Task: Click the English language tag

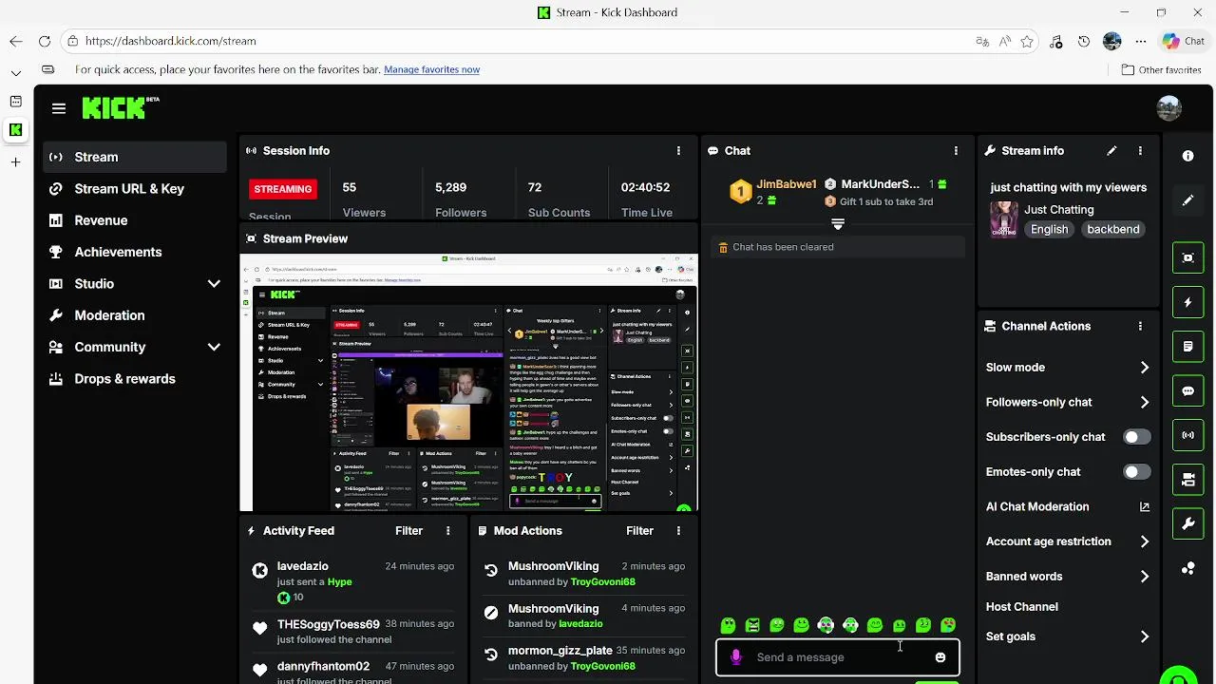Action: (1049, 229)
